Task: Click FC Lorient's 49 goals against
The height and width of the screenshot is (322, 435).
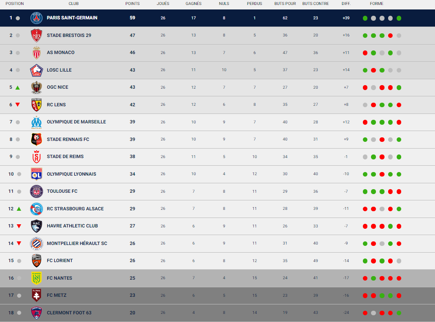Action: [316, 261]
